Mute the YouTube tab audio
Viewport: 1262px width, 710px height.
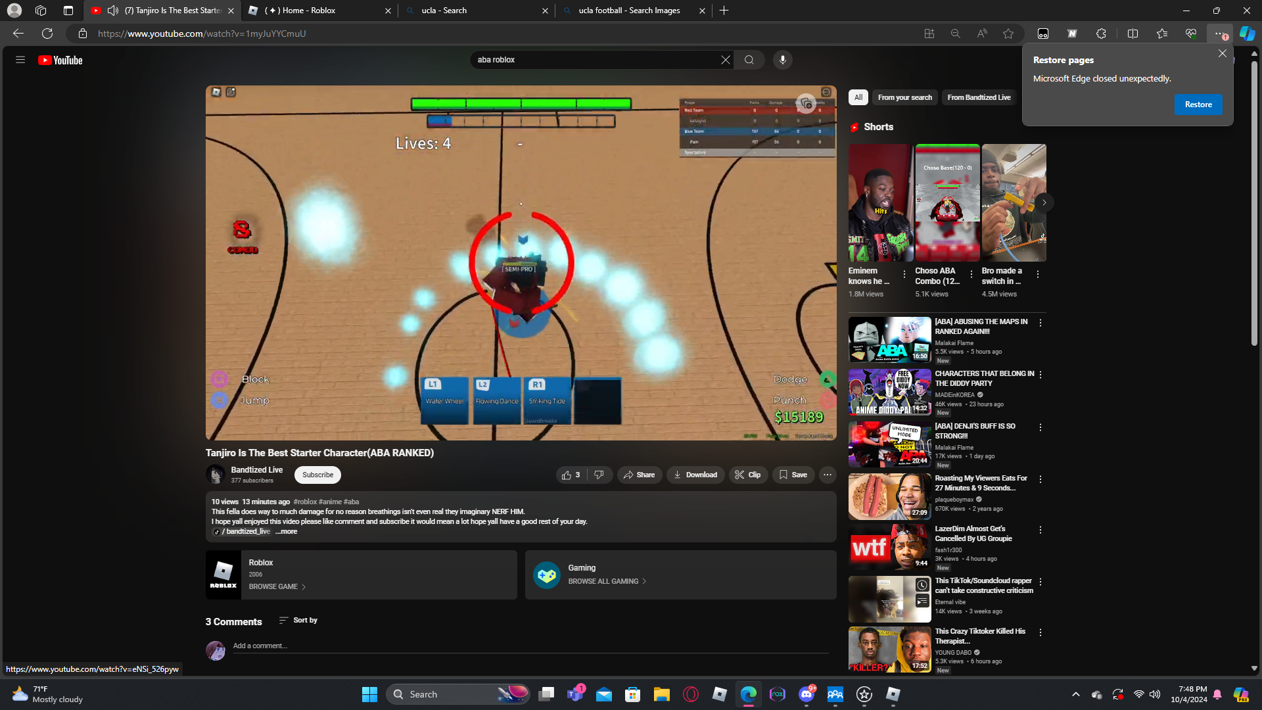click(x=112, y=11)
